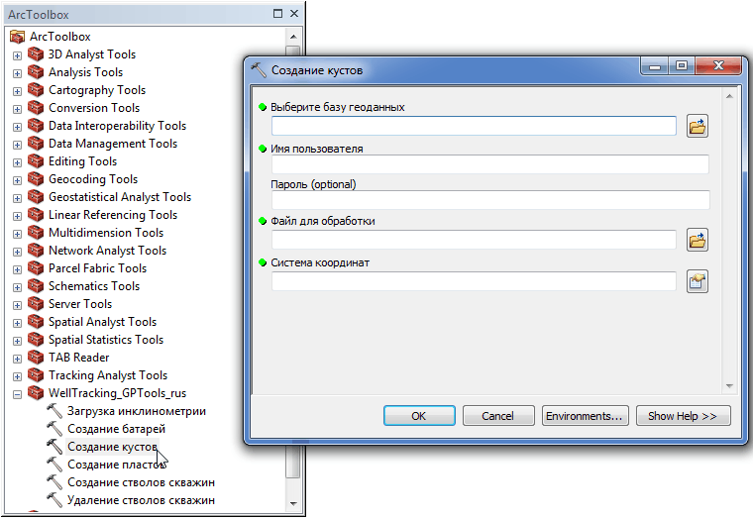
Task: Select the Создание батарей tool
Action: [x=116, y=429]
